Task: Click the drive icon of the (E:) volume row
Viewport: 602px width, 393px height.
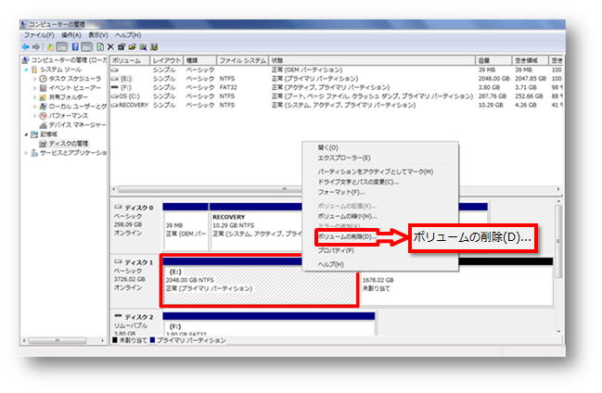Action: pos(115,79)
